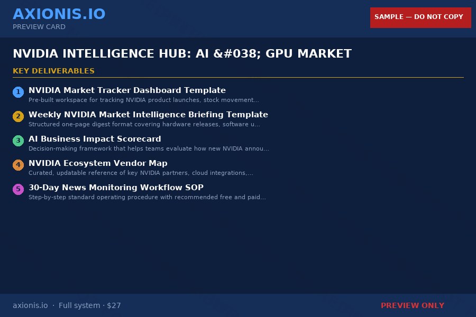Click the badge 4 next to NVIDIA Ecosystem Vendor Map
This screenshot has width=476, height=317.
tap(18, 165)
